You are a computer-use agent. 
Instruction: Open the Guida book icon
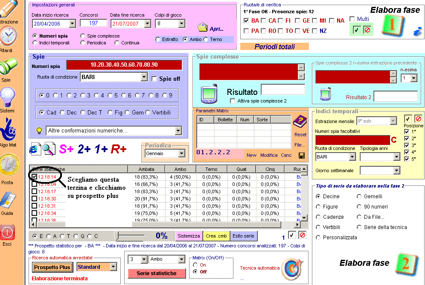click(8, 200)
